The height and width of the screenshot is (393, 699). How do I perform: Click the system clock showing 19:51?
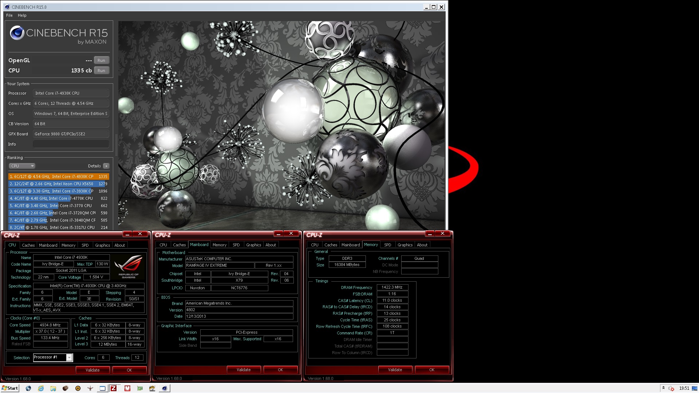coord(684,388)
